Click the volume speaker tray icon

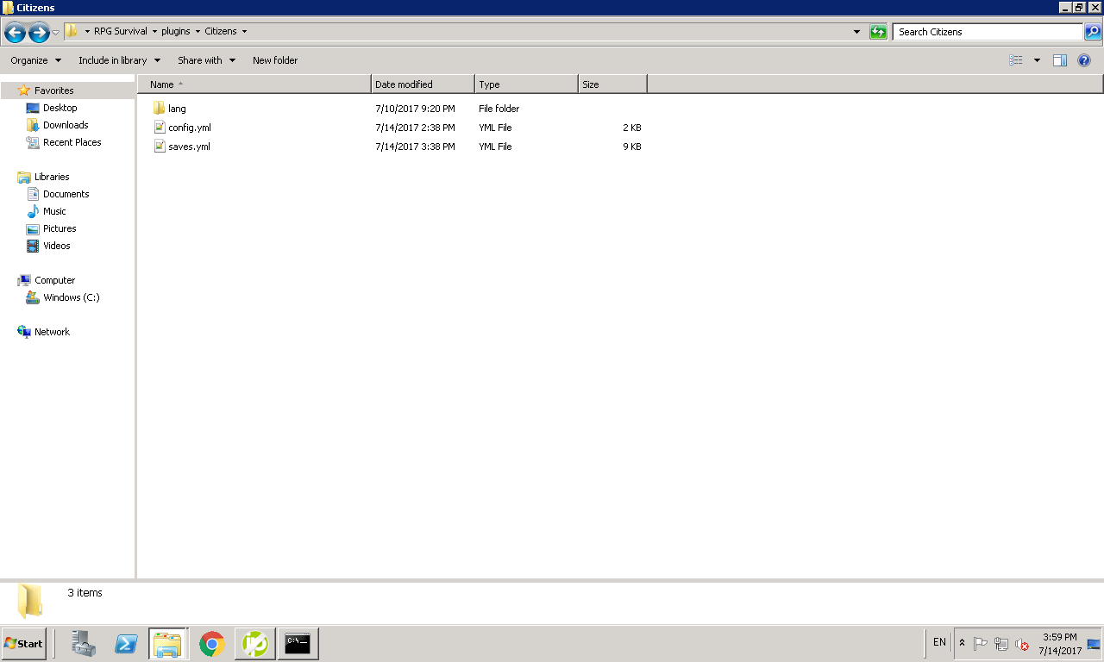click(x=1022, y=644)
